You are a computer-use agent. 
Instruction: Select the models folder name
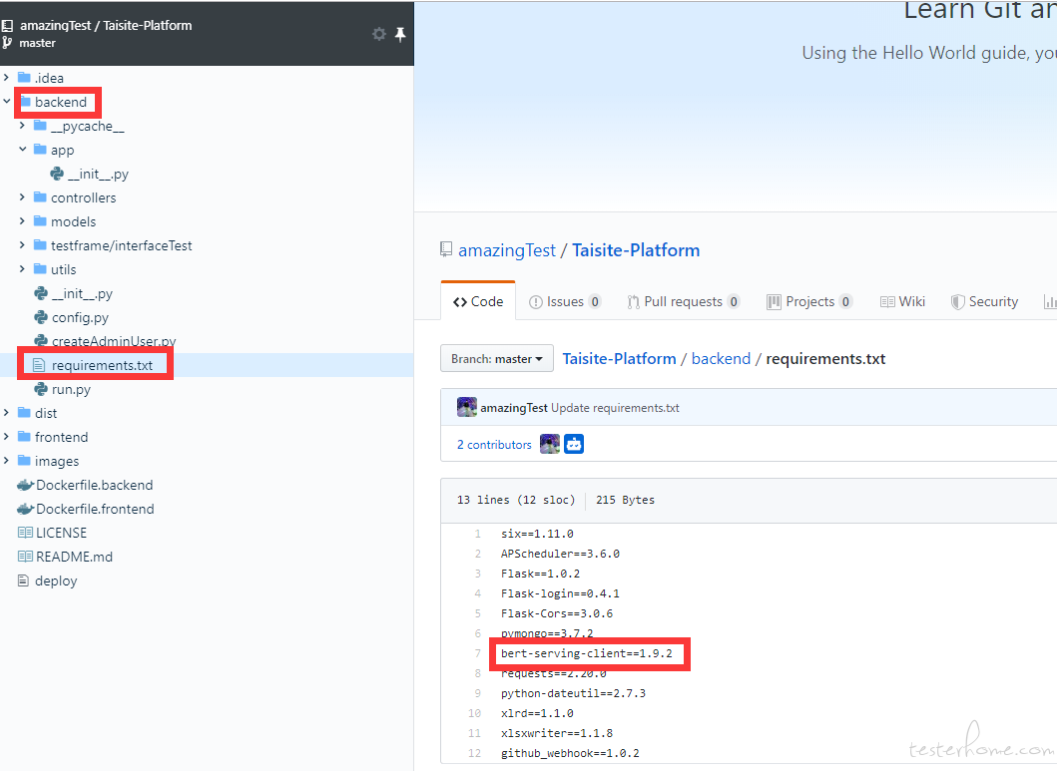point(74,221)
